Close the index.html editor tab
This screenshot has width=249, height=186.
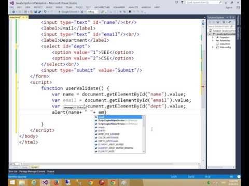[27, 18]
